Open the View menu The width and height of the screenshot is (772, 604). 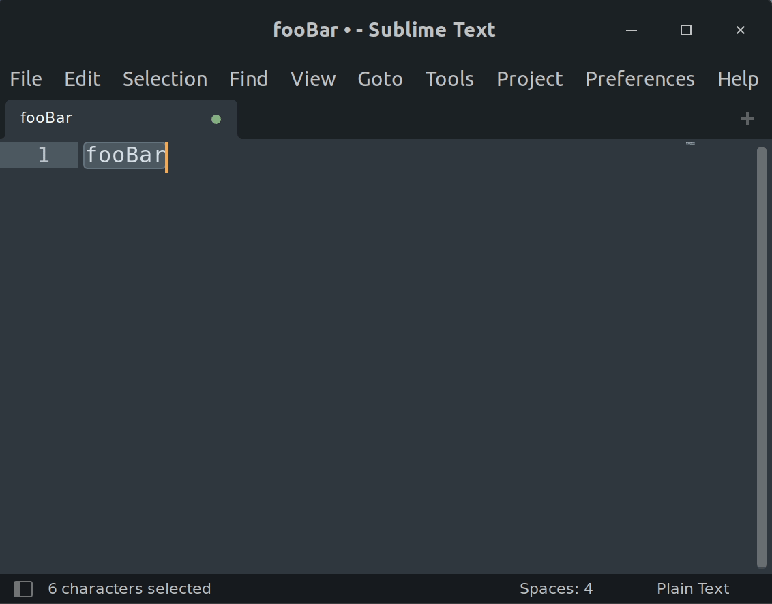pyautogui.click(x=313, y=79)
